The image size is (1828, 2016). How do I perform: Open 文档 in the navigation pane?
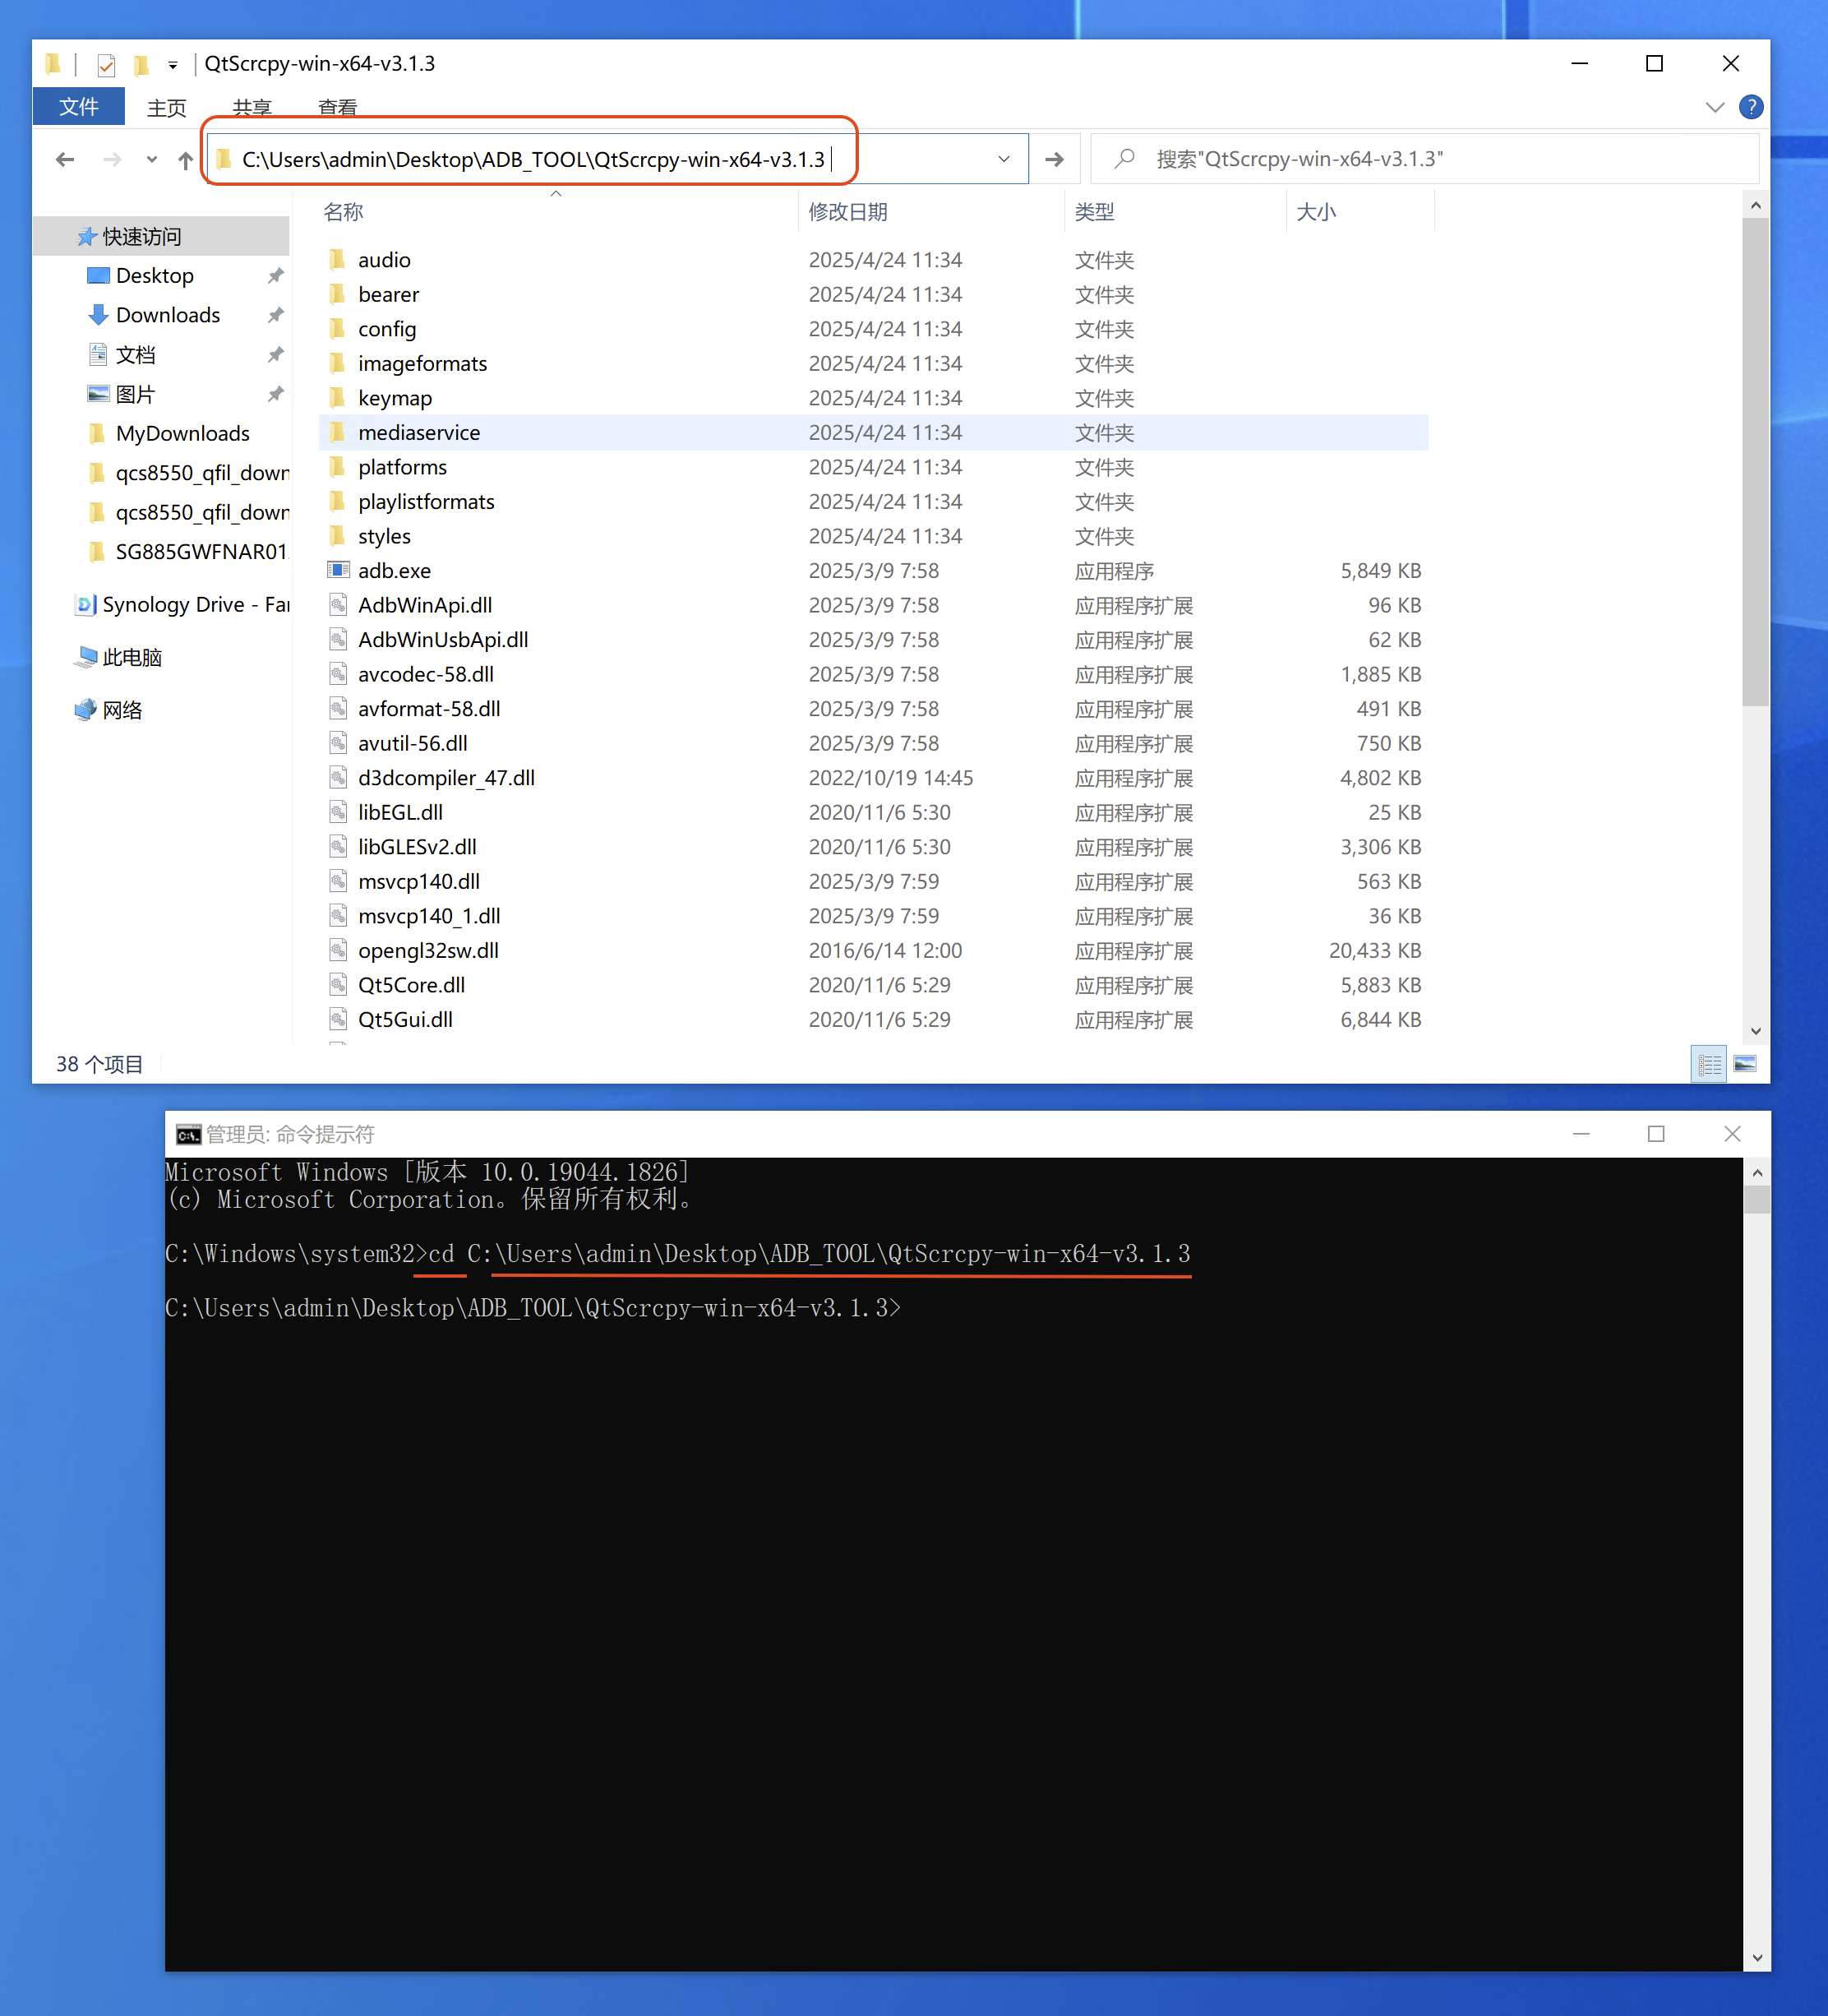pyautogui.click(x=136, y=355)
